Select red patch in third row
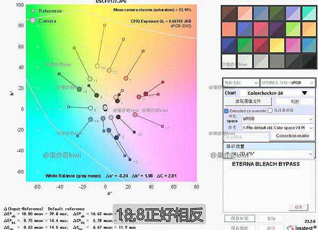Viewport: 318px width, 230px height. click(261, 45)
